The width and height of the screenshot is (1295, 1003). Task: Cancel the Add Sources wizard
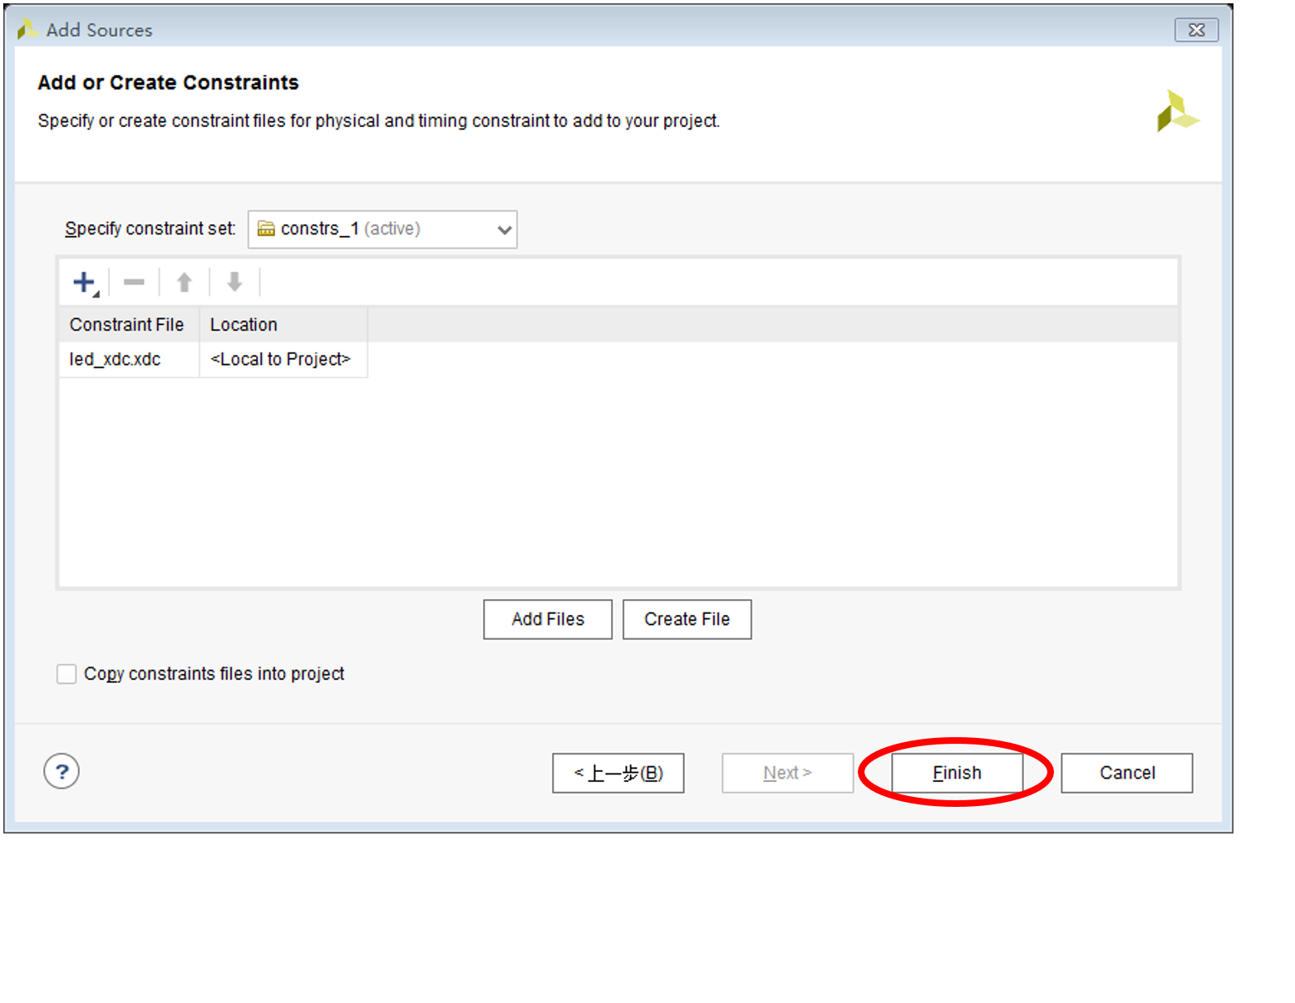(x=1126, y=773)
